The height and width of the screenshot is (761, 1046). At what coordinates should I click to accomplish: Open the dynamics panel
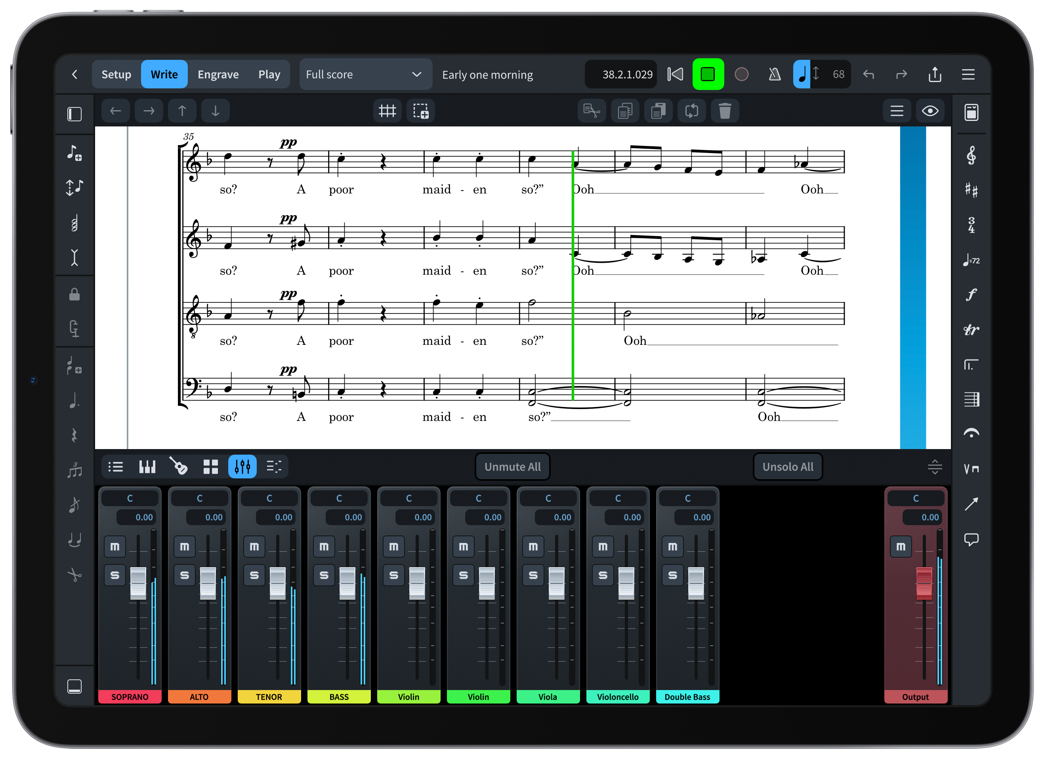coord(971,294)
